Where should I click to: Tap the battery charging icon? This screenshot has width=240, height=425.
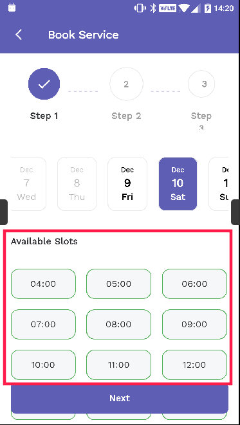pyautogui.click(x=207, y=8)
